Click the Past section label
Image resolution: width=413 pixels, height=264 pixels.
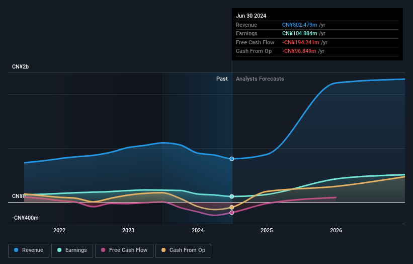222,79
